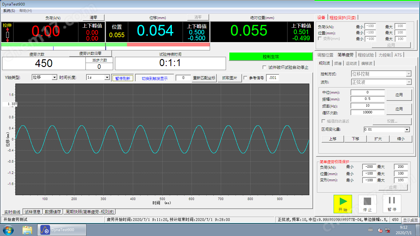
Task: Click the green 控制生效 status bar
Action: pos(271,57)
